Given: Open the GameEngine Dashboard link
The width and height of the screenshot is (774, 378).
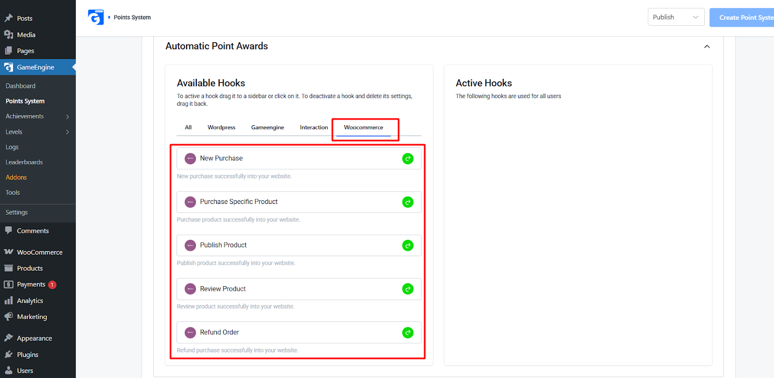Looking at the screenshot, I should tap(21, 86).
